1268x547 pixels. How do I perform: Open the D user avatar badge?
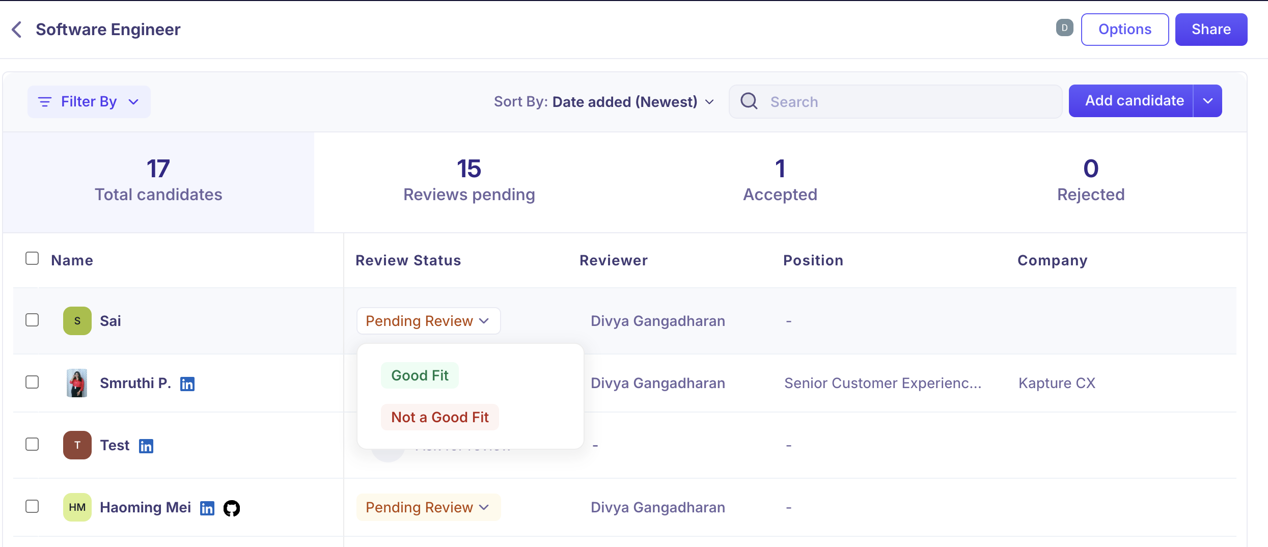click(1064, 28)
